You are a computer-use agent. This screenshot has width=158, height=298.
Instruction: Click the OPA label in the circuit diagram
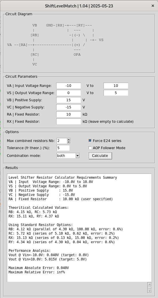(77, 54)
